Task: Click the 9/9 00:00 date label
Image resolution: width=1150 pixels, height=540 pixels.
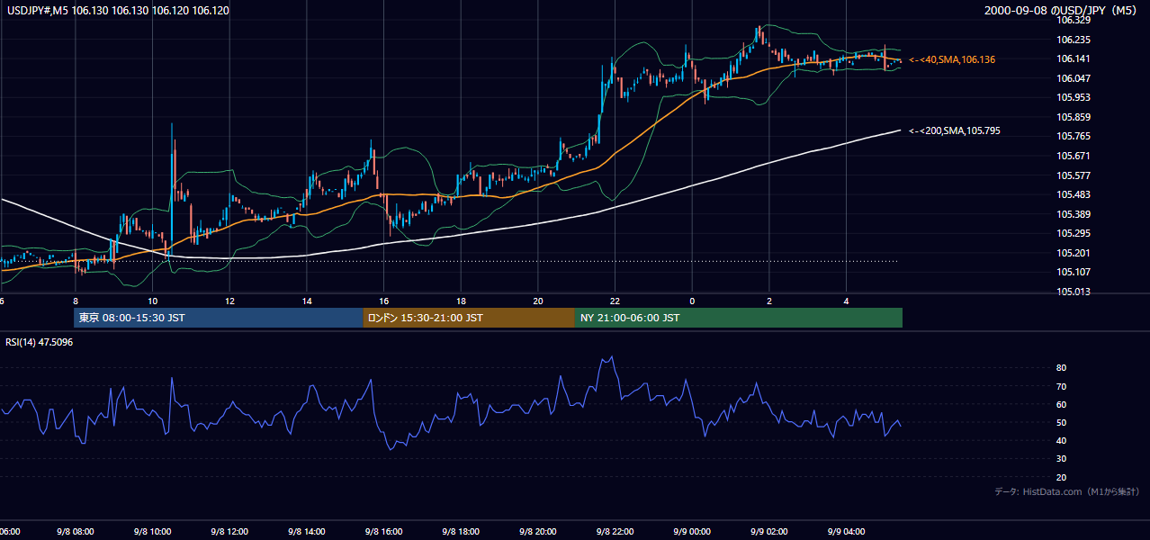Action: click(692, 532)
